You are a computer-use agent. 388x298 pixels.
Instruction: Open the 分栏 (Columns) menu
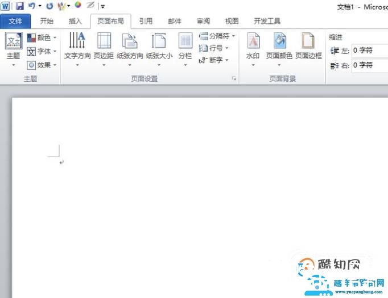coord(185,49)
